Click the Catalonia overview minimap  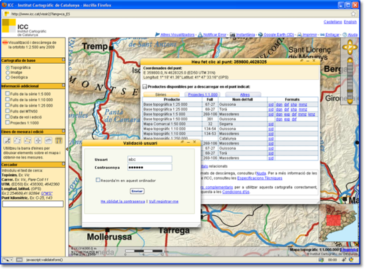click(339, 222)
